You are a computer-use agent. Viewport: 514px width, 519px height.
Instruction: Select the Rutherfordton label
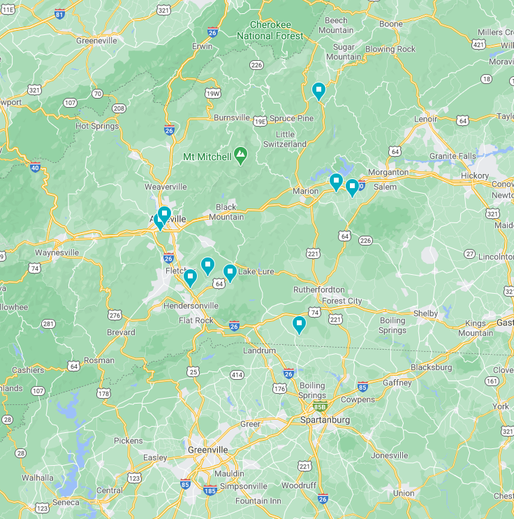[x=319, y=290]
